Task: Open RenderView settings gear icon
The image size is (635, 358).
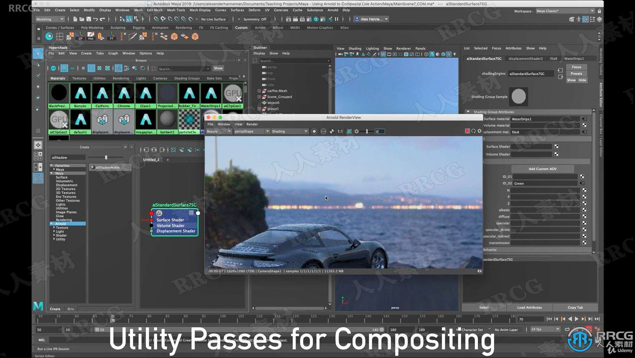Action: [479, 131]
